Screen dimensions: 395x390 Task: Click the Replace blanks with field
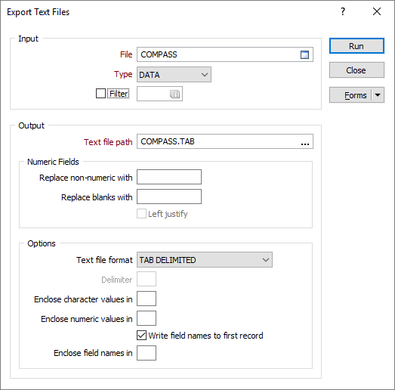click(x=169, y=197)
